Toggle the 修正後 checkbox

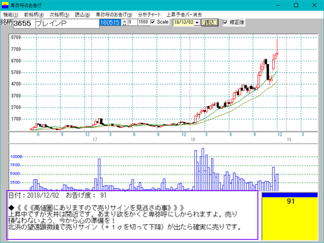click(225, 22)
